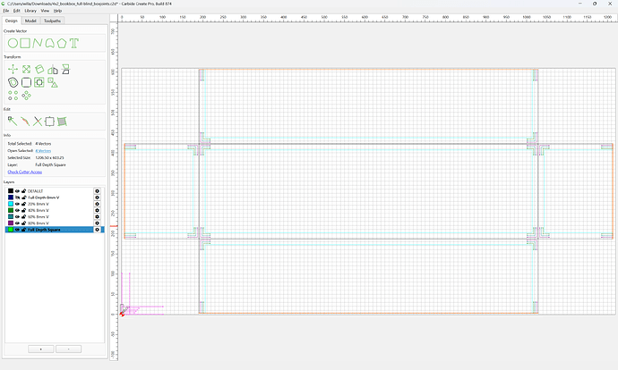This screenshot has height=370, width=618.
Task: Open settings gear for Full Depth 8mm V layer
Action: [x=97, y=198]
